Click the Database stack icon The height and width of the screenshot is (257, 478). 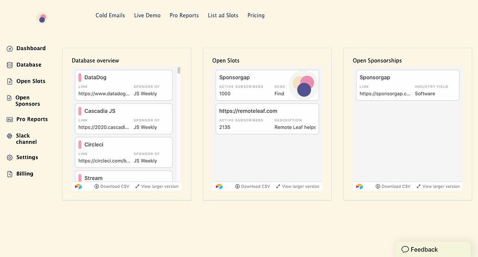pyautogui.click(x=10, y=65)
